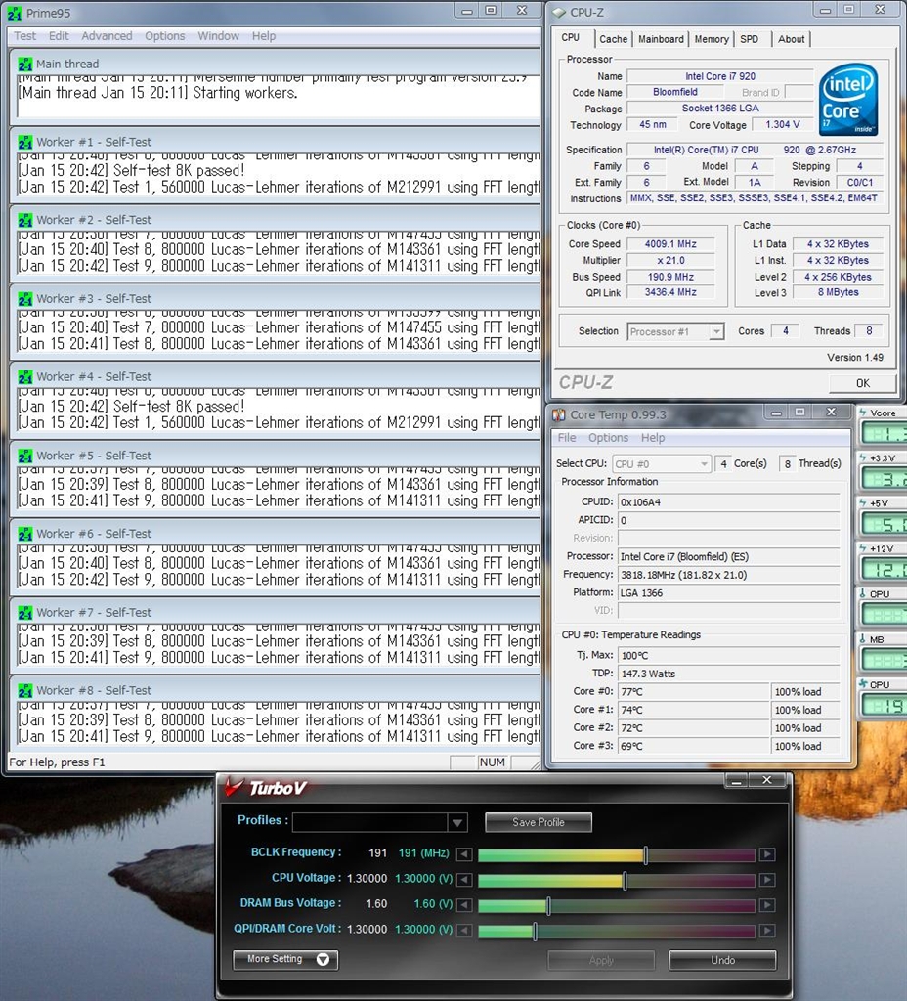
Task: Click the NUM indicator in Prime95 status bar
Action: click(x=493, y=762)
